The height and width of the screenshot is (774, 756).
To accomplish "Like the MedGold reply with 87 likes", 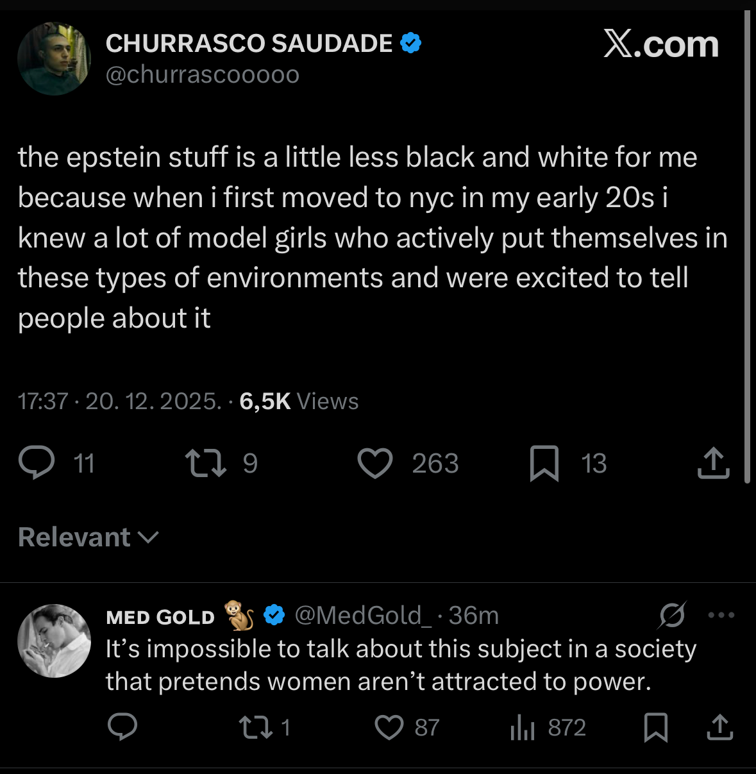I will pyautogui.click(x=389, y=727).
